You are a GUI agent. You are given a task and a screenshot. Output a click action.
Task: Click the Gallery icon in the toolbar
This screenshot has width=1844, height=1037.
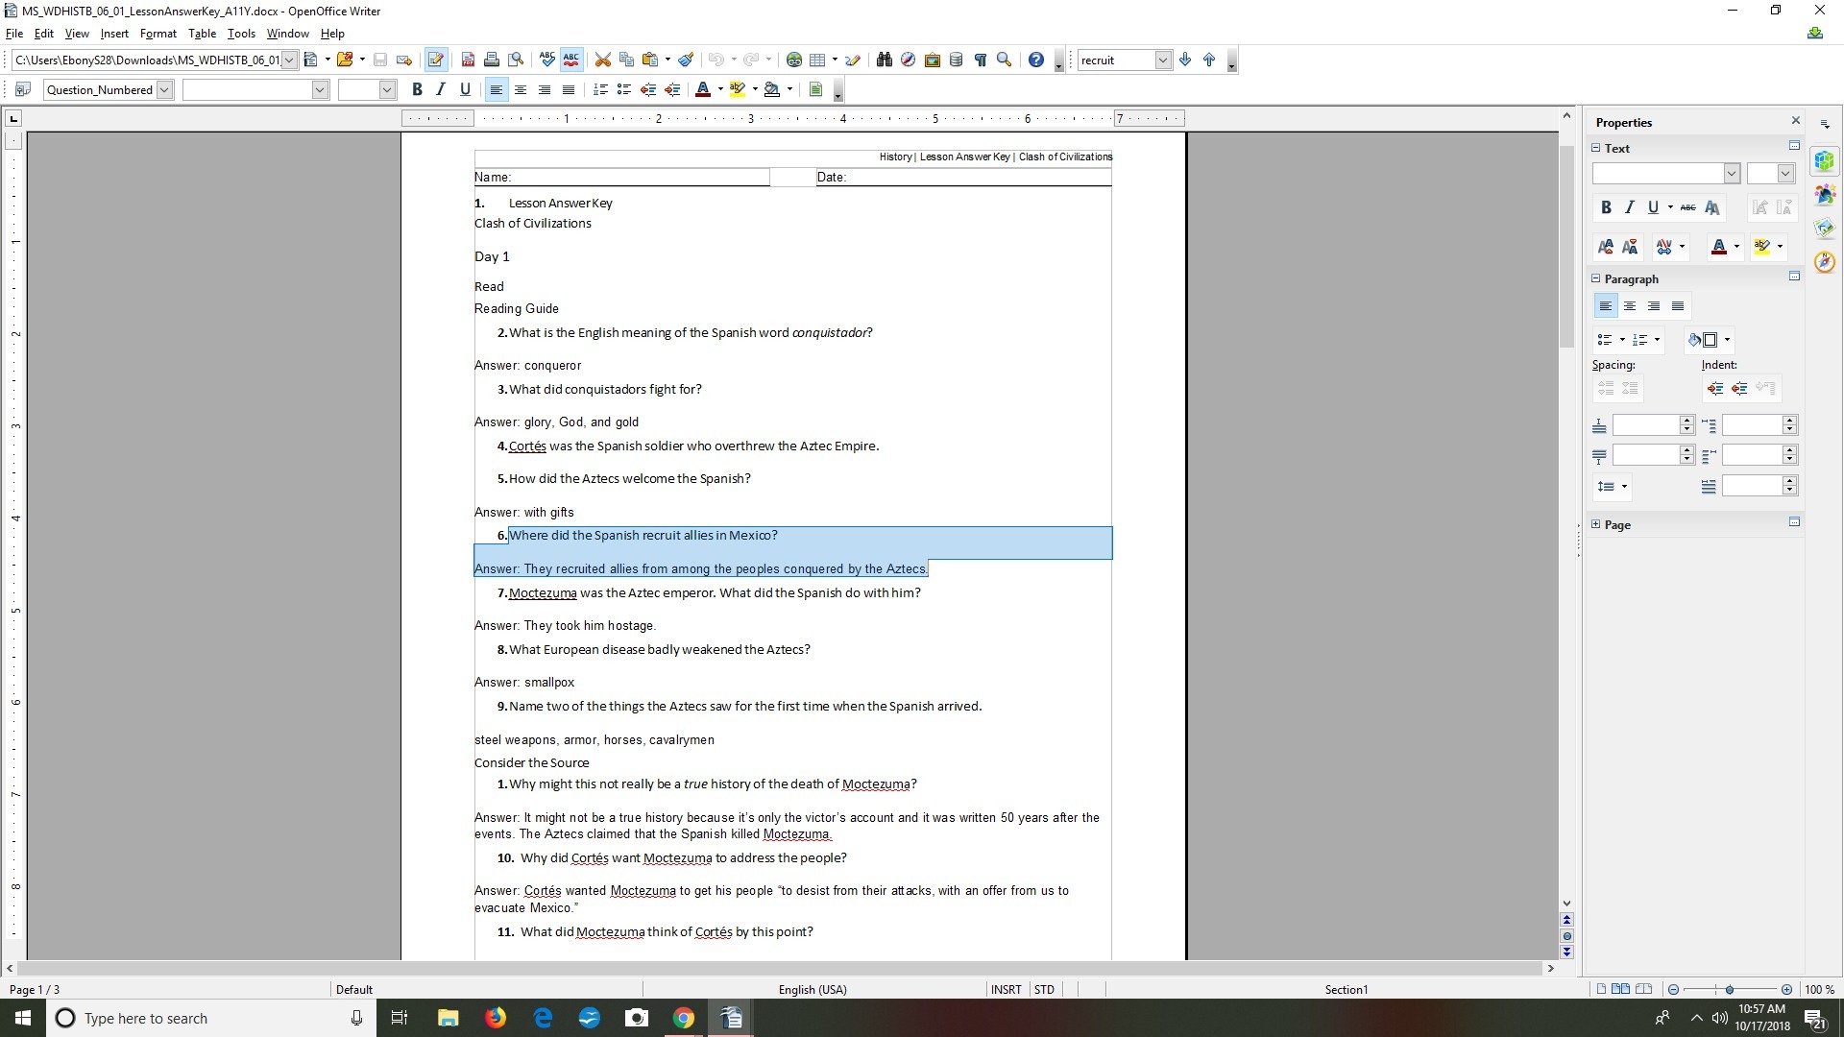click(932, 60)
